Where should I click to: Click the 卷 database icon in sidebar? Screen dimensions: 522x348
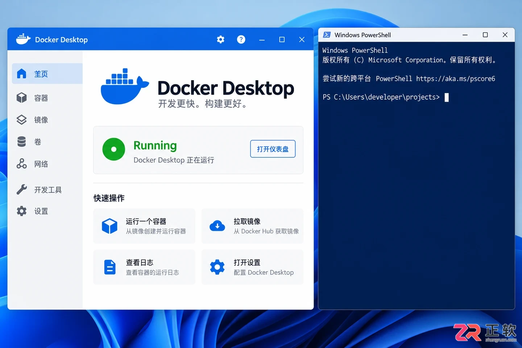tap(22, 142)
